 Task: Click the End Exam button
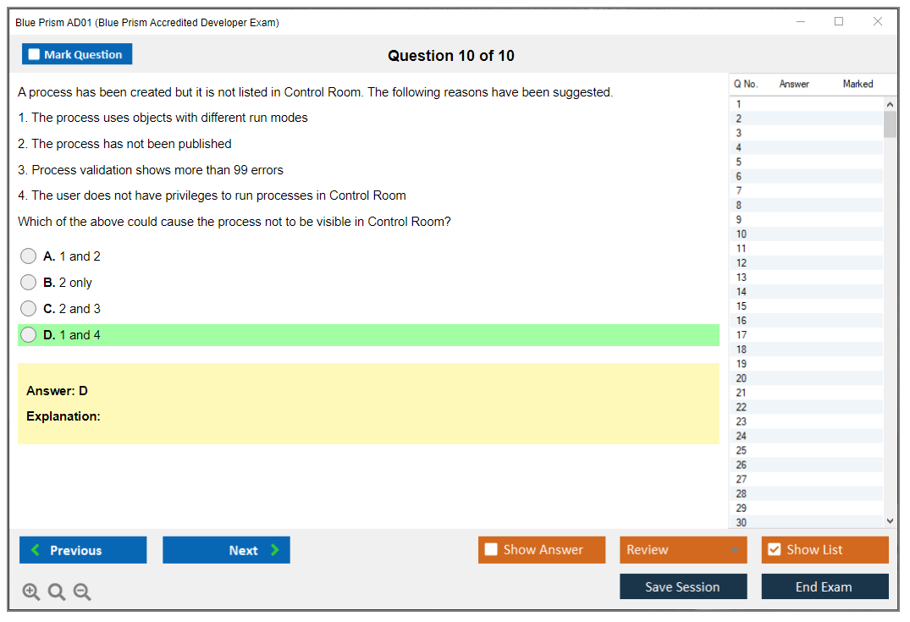point(825,586)
